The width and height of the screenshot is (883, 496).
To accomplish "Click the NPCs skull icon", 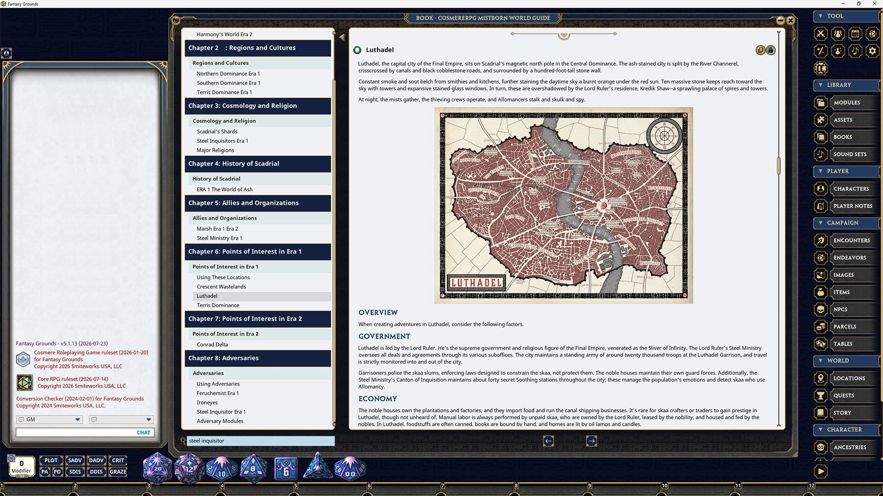I will pyautogui.click(x=820, y=310).
